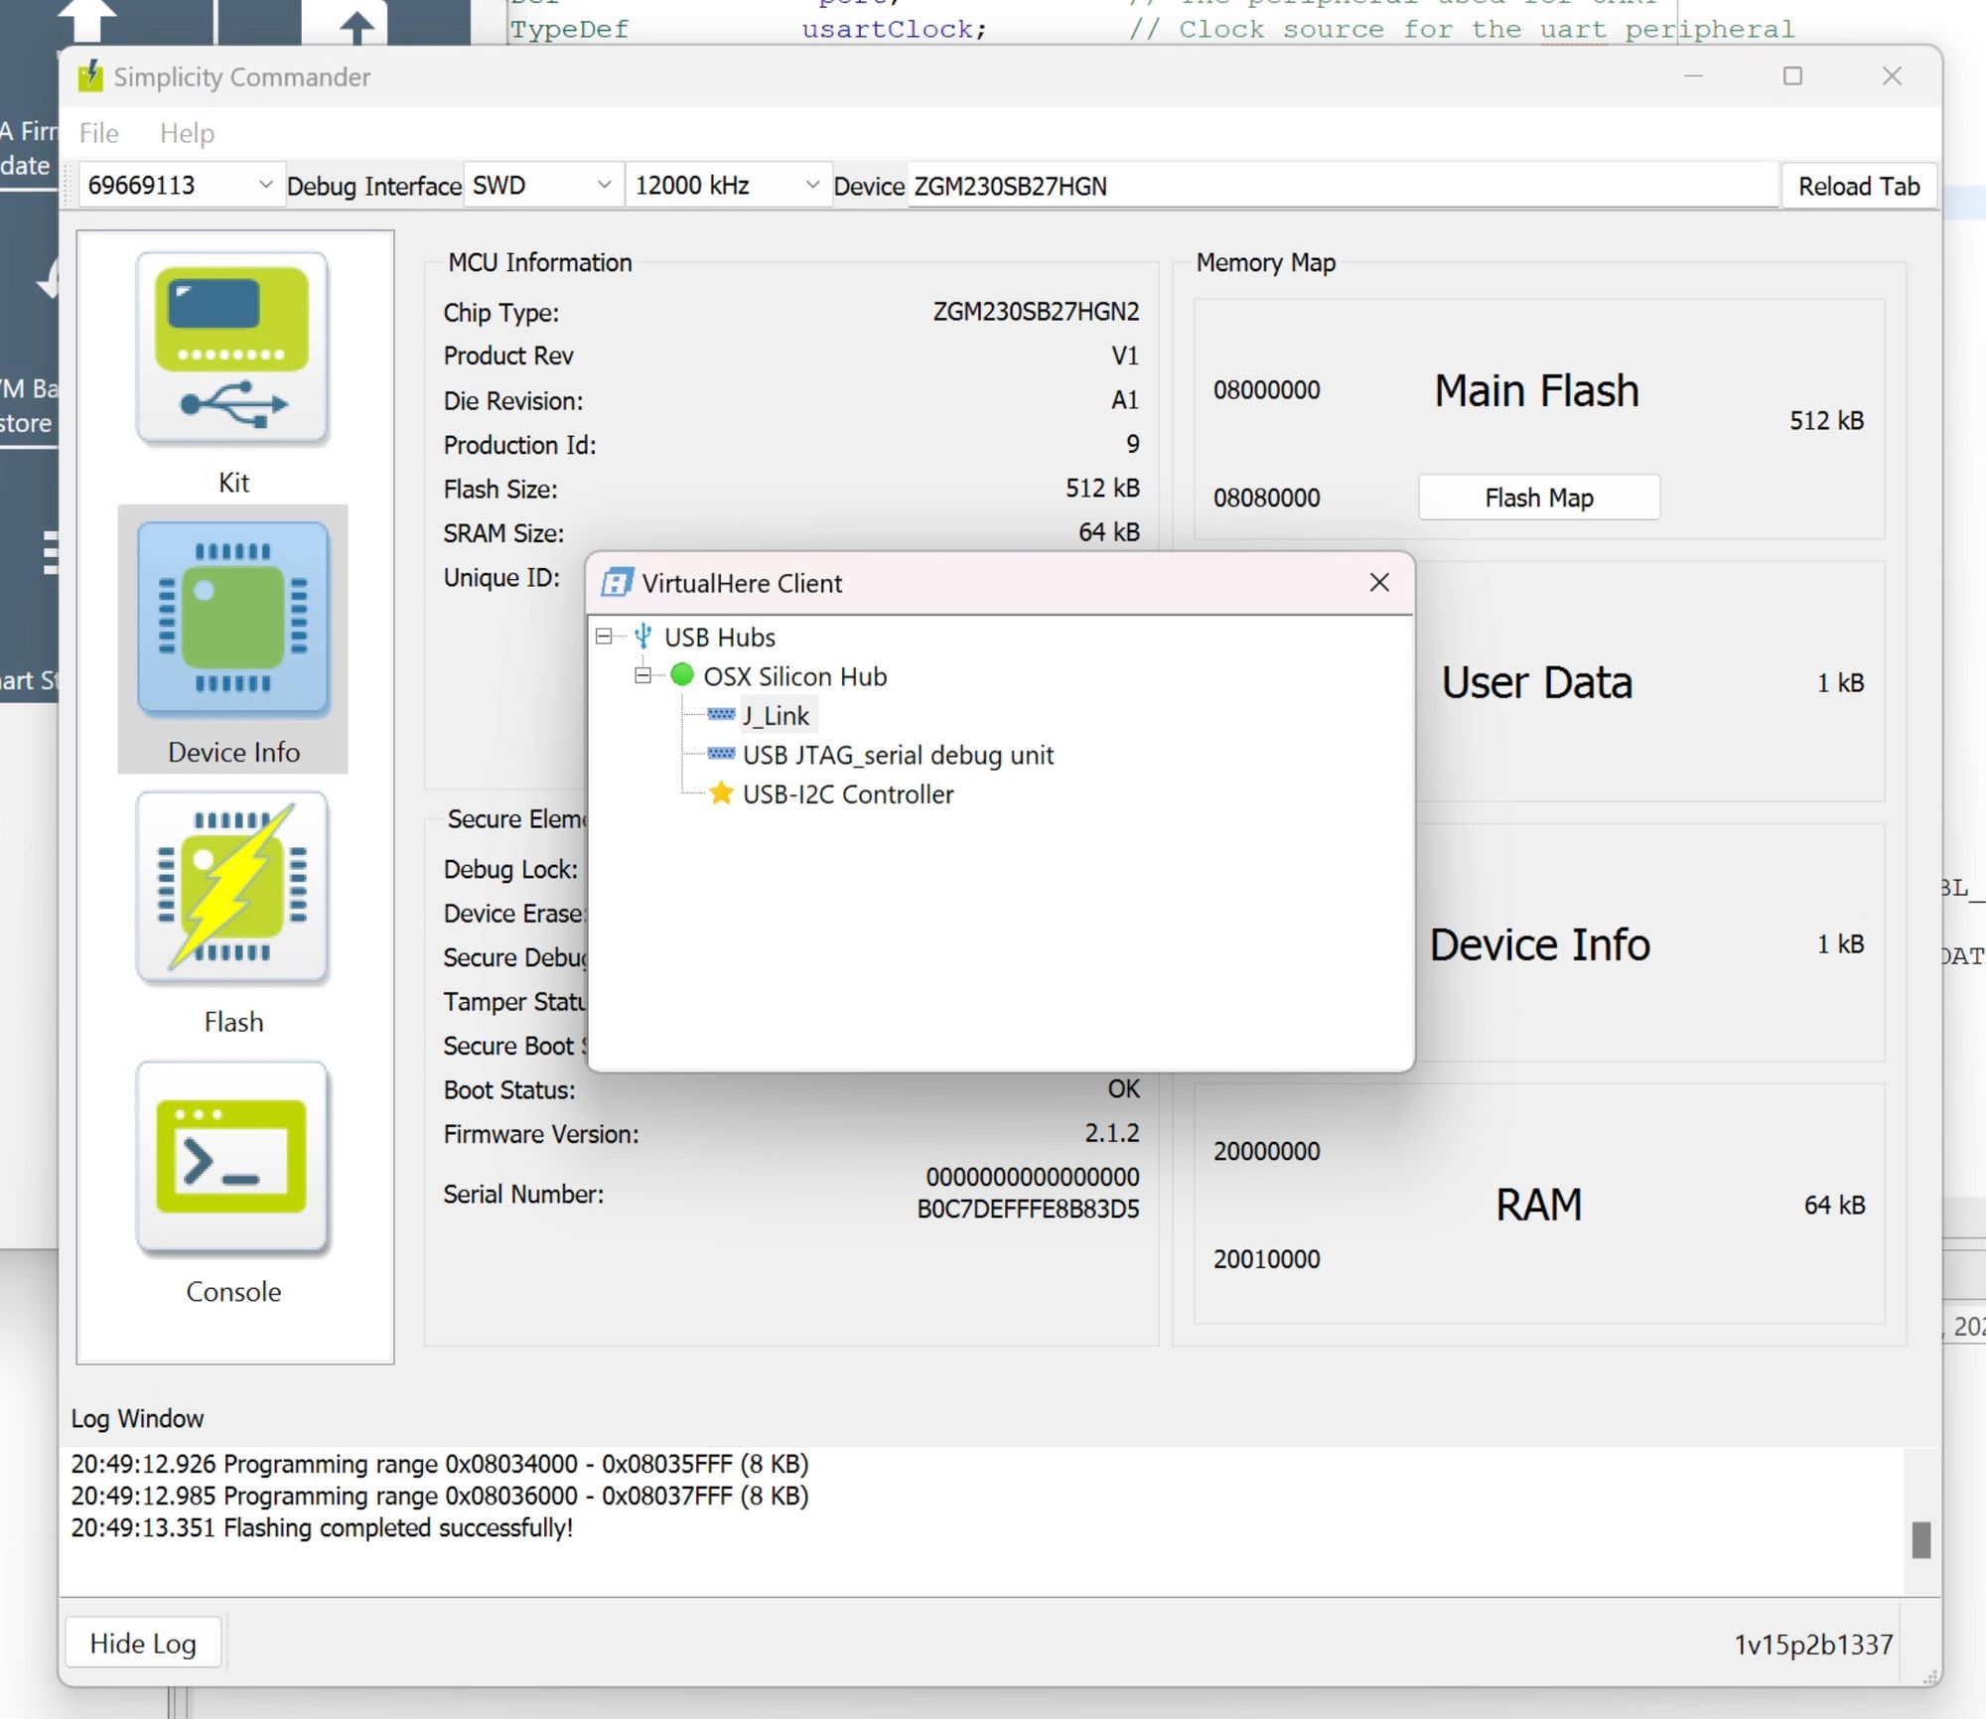Select USB JTAG_serial debug unit entry
The width and height of the screenshot is (1986, 1719).
point(898,755)
